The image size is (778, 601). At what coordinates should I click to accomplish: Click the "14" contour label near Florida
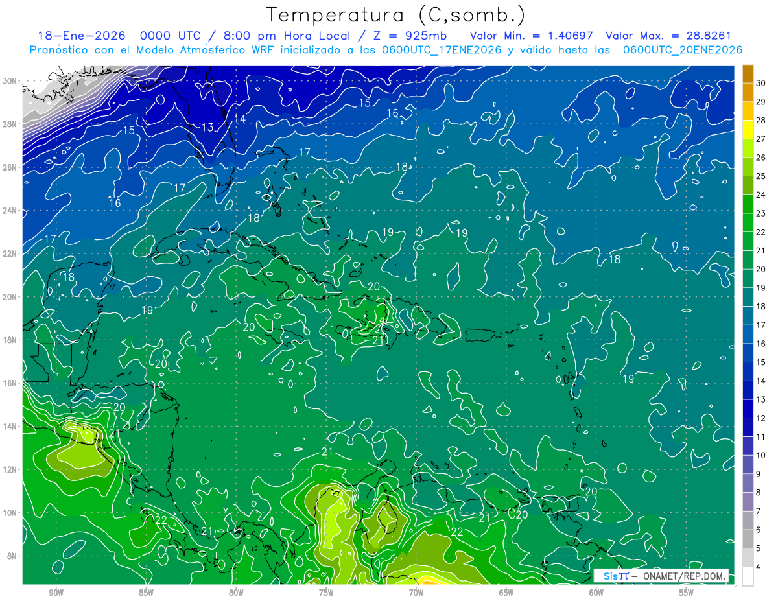pos(240,119)
